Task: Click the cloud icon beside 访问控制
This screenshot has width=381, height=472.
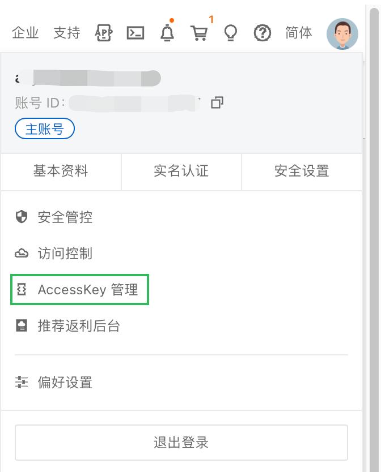Action: [x=22, y=254]
